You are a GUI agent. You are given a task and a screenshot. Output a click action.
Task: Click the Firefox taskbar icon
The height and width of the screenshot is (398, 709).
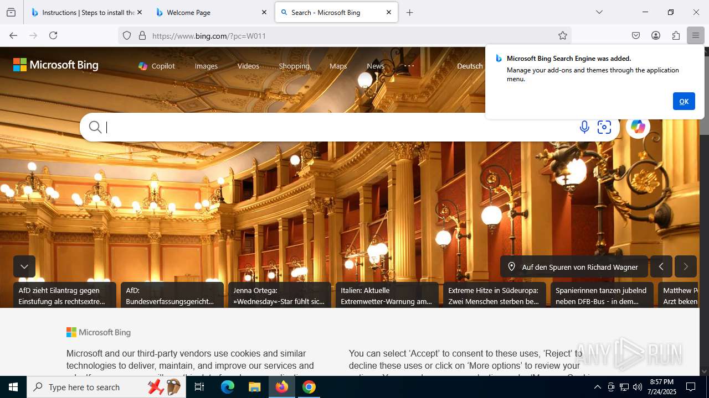click(x=282, y=387)
